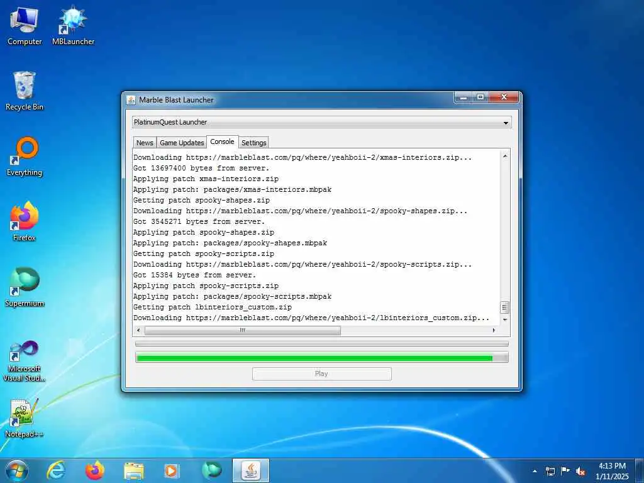Click the green download progress bar
The image size is (644, 483).
[x=321, y=358]
